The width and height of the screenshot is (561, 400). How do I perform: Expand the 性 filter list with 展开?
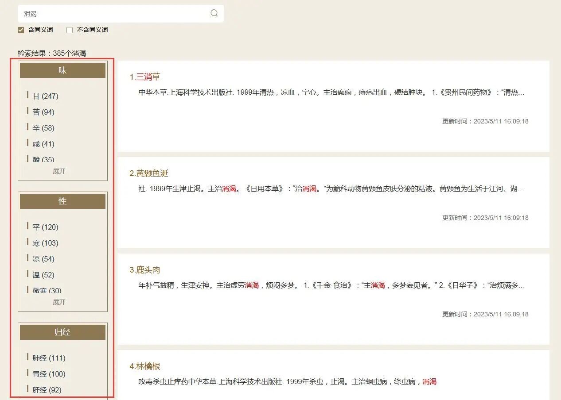[x=59, y=302]
